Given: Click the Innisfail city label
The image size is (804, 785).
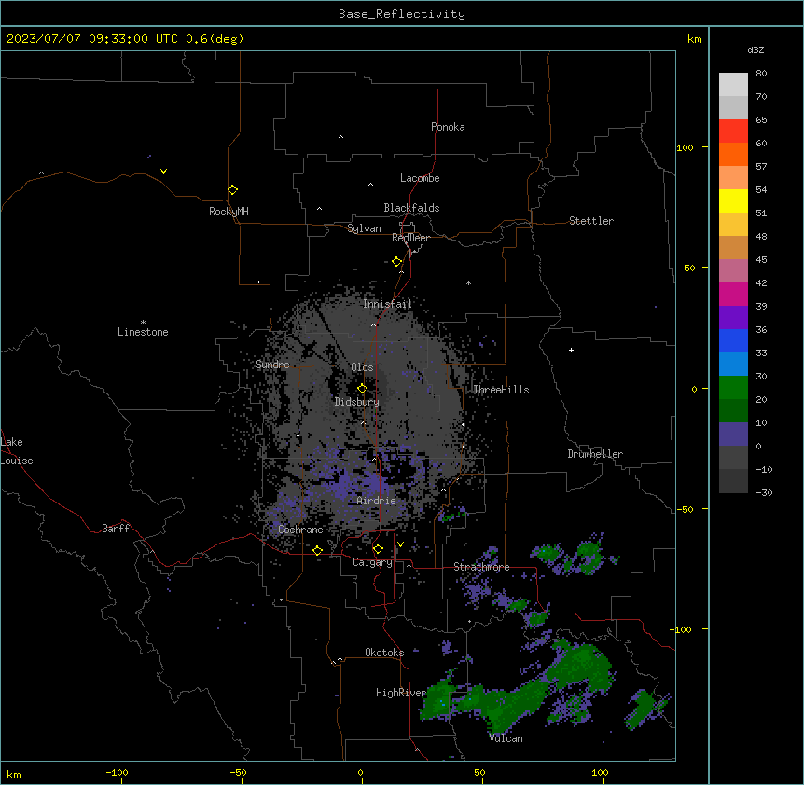Looking at the screenshot, I should pos(387,304).
